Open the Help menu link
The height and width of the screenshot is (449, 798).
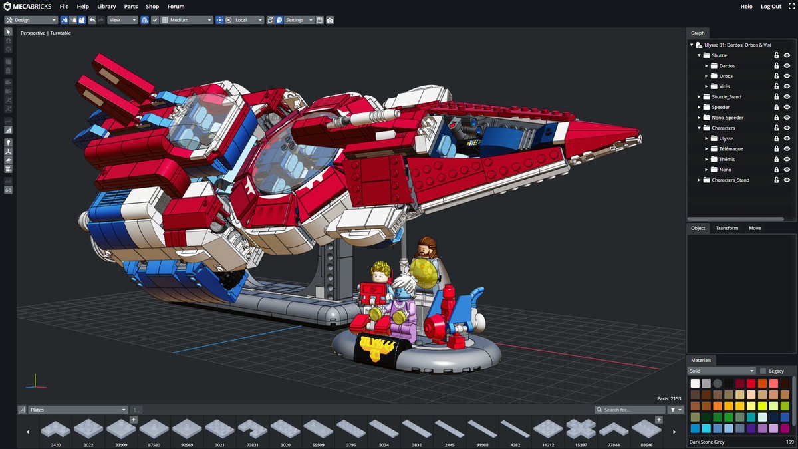[83, 6]
